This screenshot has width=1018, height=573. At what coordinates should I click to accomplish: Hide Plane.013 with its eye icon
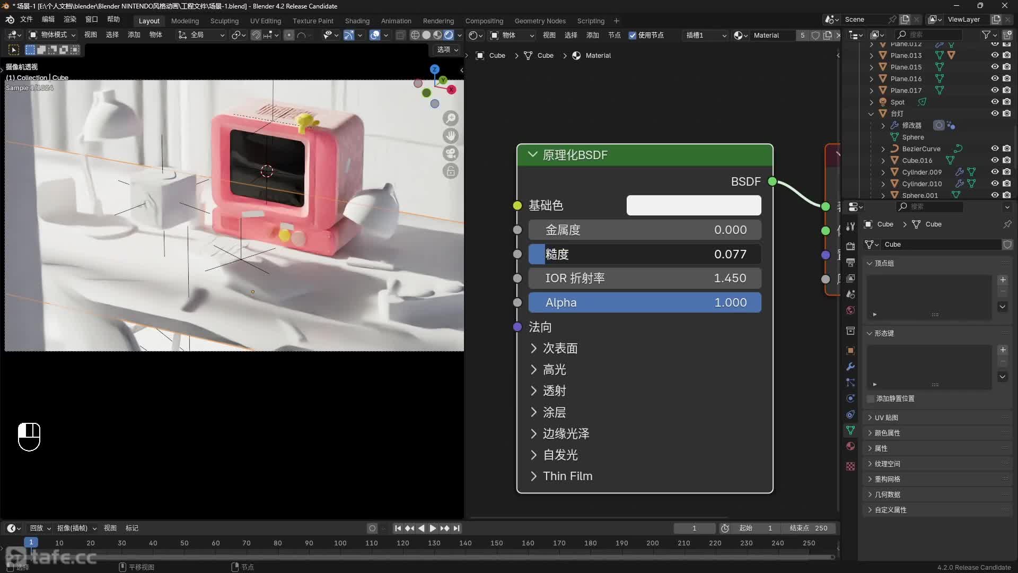coord(995,55)
